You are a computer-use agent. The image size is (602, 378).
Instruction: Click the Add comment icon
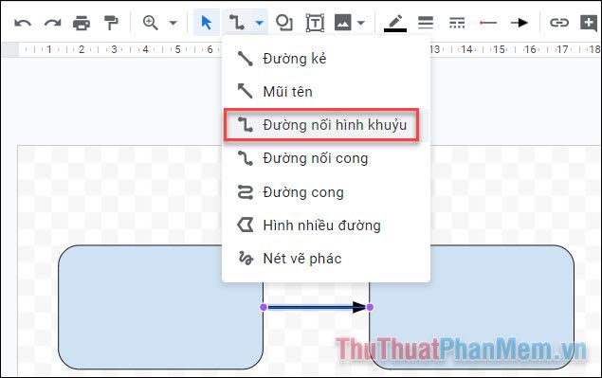pos(589,23)
